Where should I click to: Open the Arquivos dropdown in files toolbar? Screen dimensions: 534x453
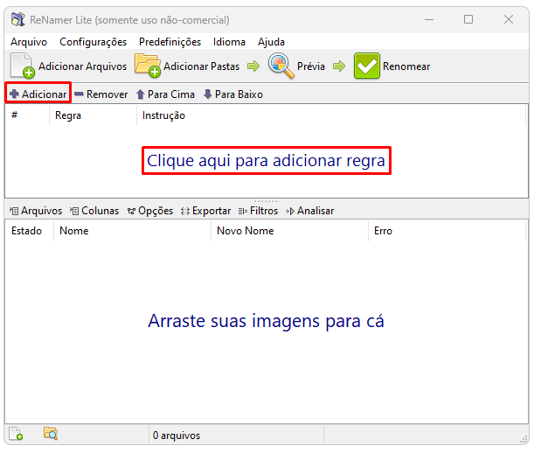pos(36,211)
